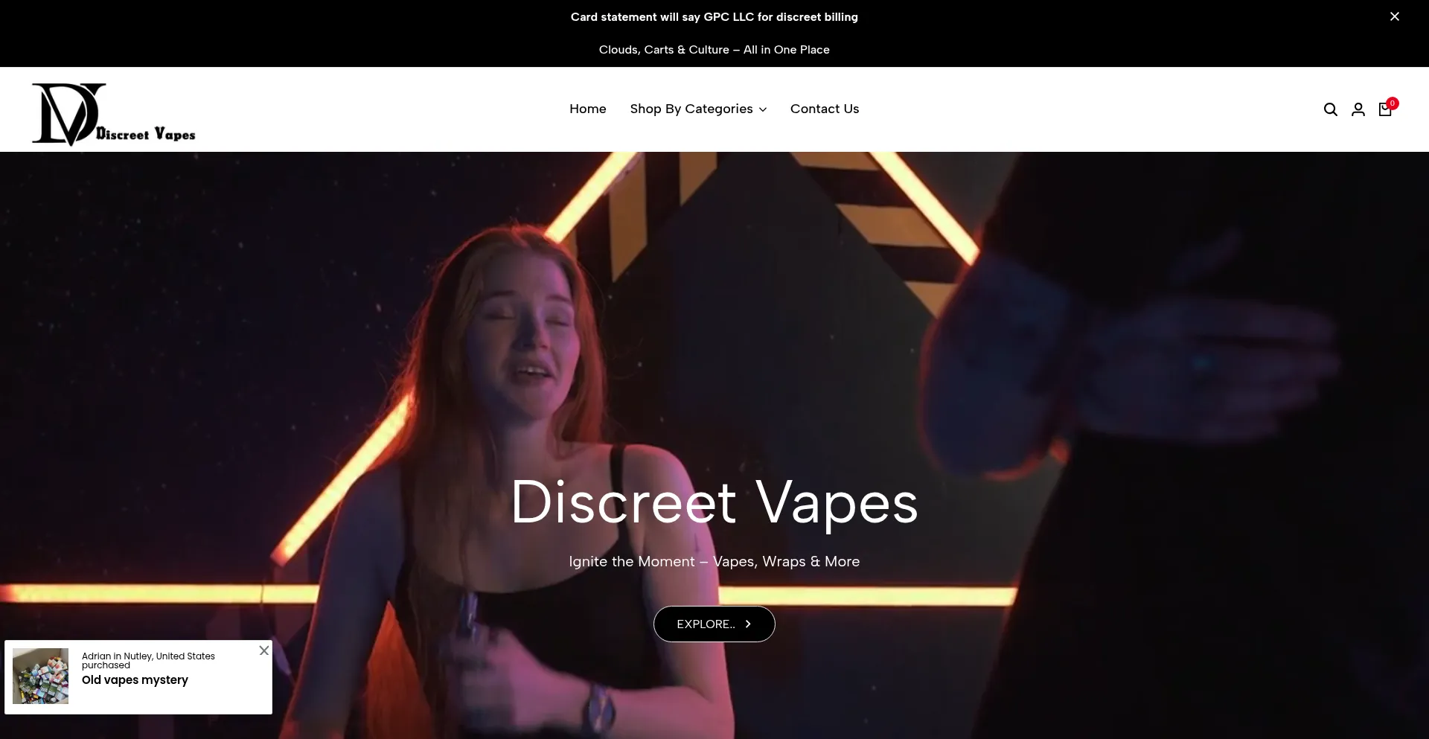Click the arrow inside the Explore button
Image resolution: width=1429 pixels, height=739 pixels.
point(748,624)
